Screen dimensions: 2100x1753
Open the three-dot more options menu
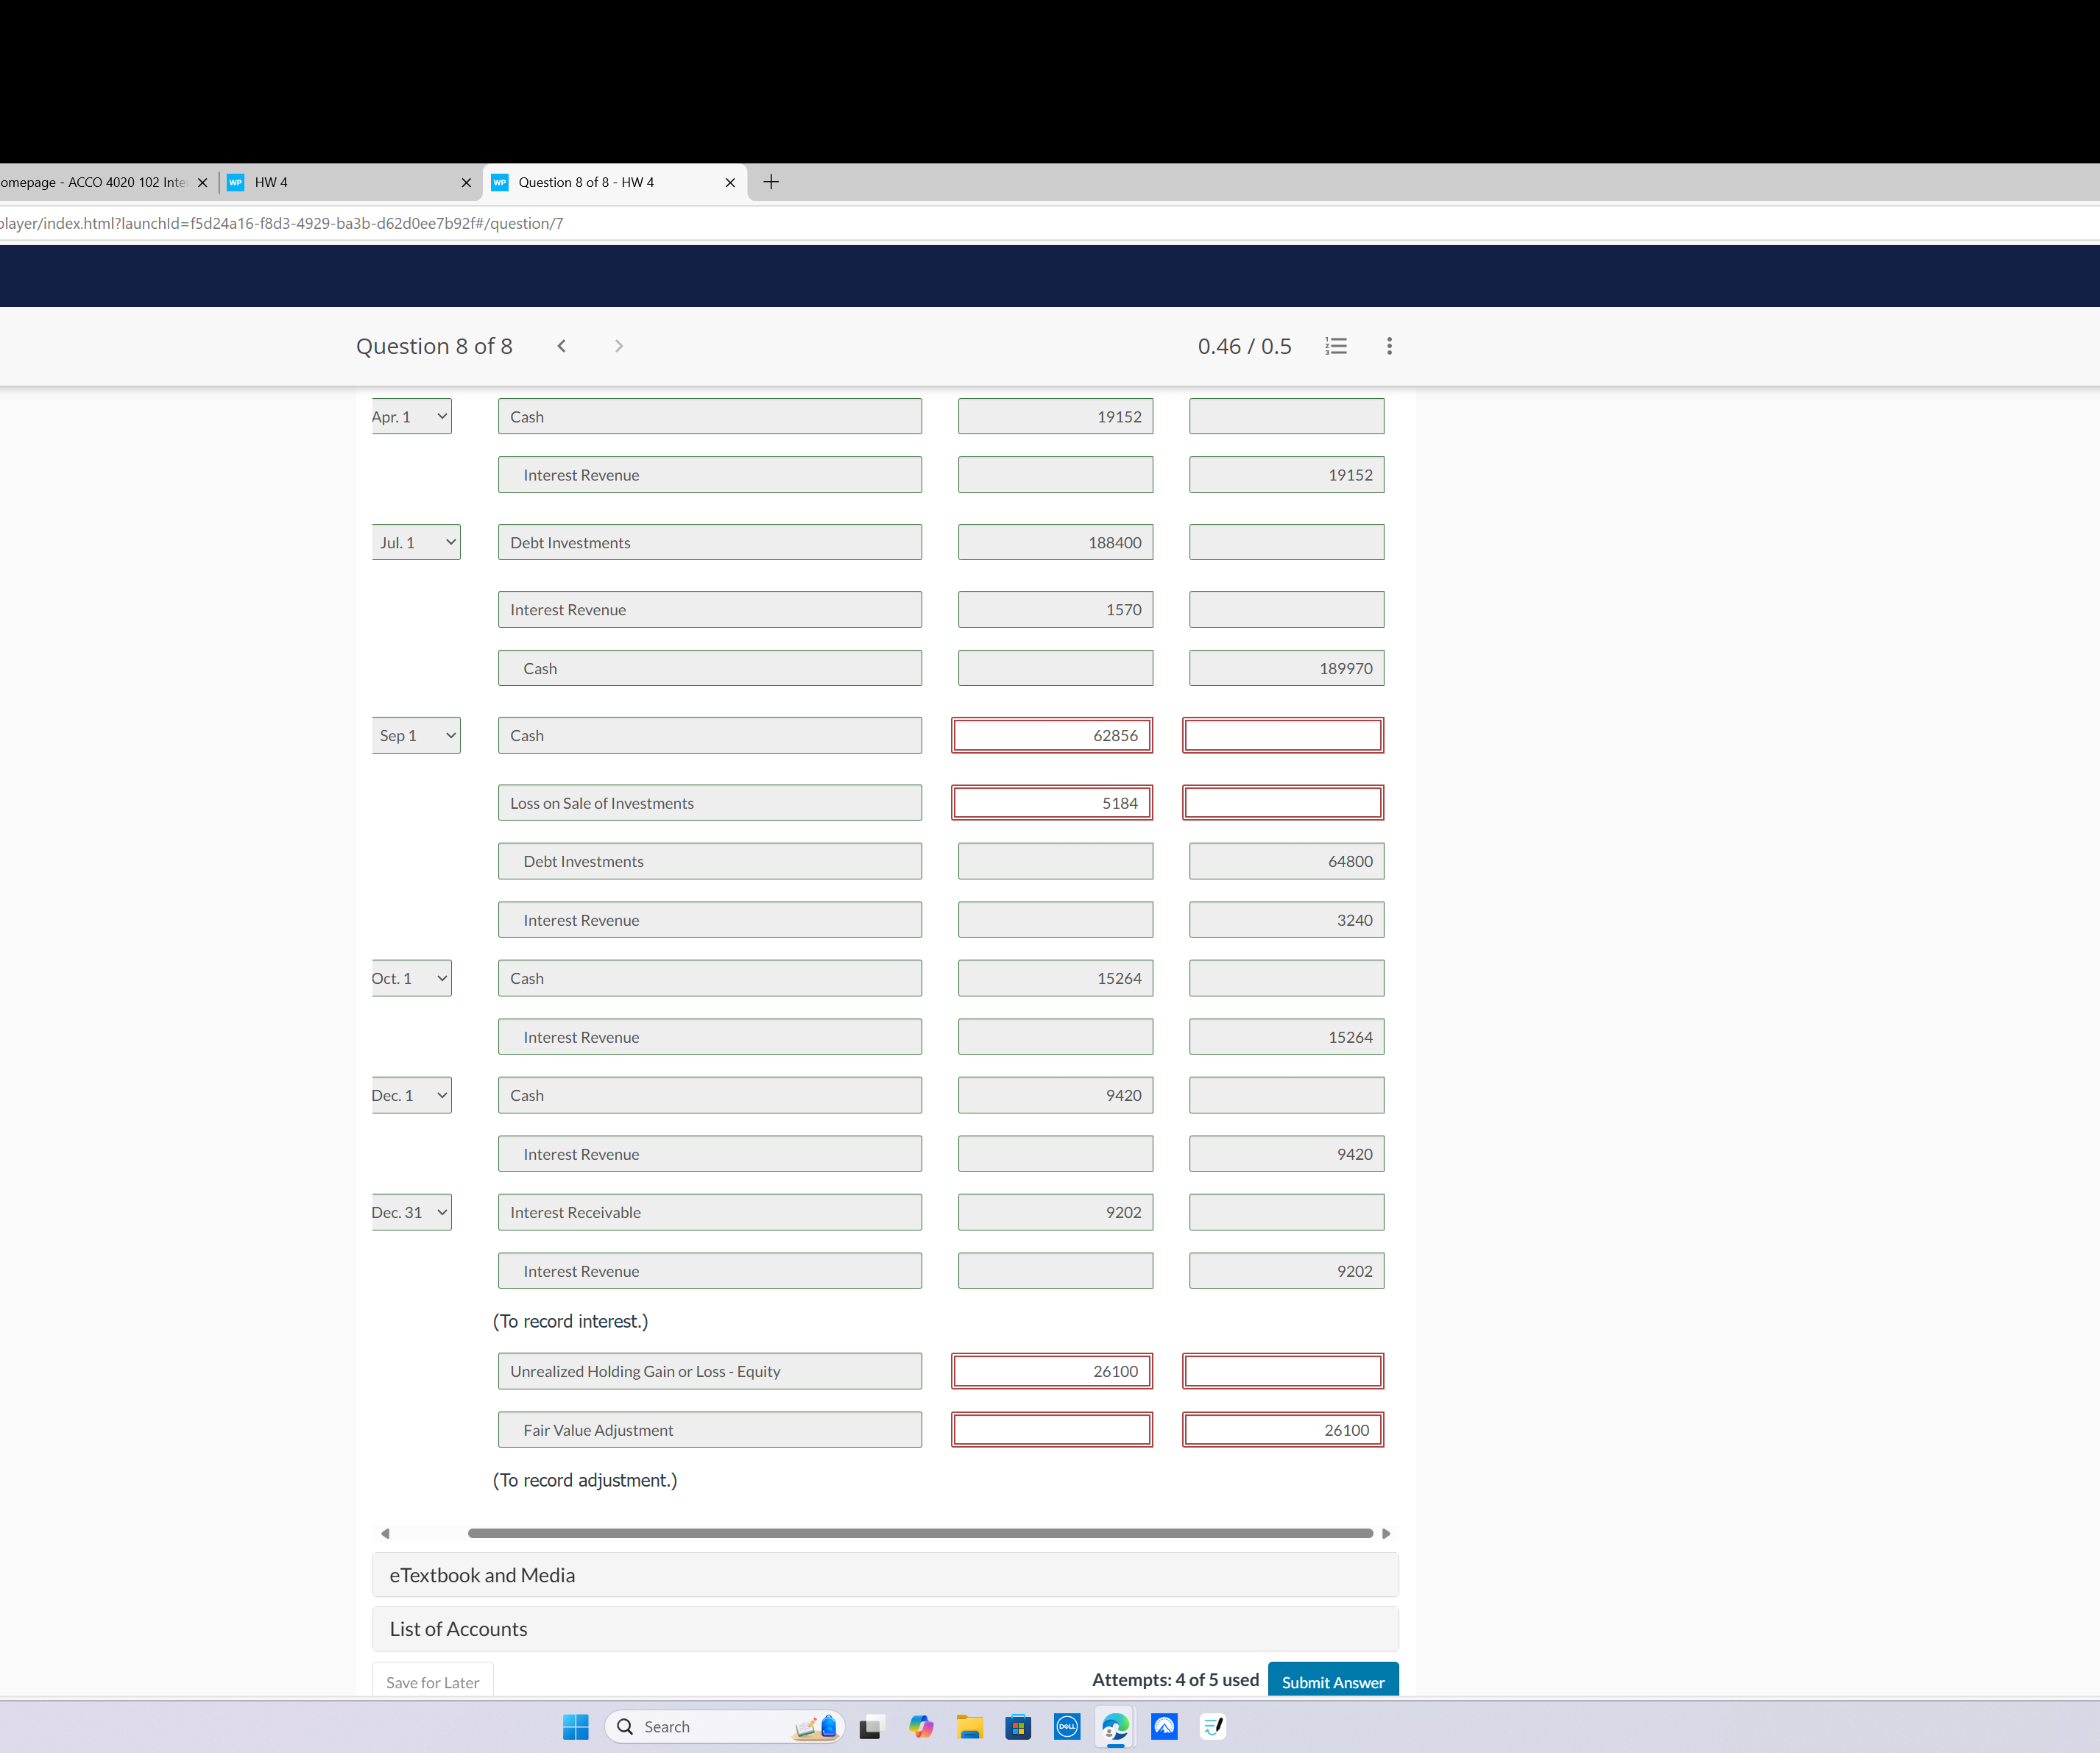coord(1389,346)
